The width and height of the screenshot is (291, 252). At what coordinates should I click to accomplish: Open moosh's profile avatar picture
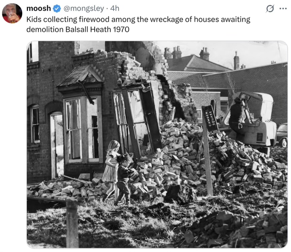(x=12, y=13)
